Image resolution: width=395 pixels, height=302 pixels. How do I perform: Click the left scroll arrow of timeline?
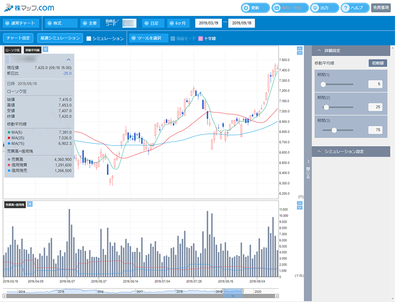click(x=5, y=296)
